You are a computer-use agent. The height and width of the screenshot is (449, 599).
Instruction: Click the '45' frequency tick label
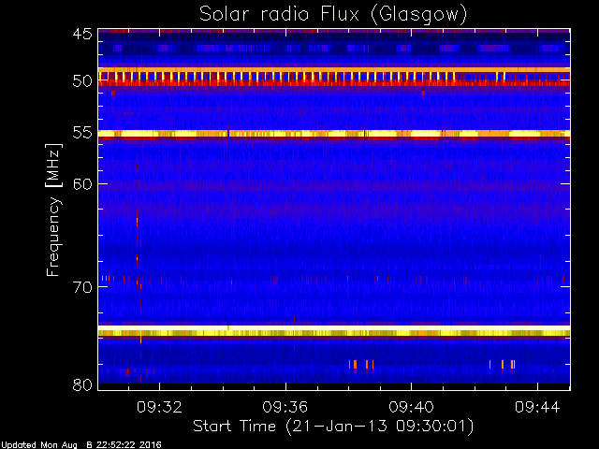[x=82, y=34]
